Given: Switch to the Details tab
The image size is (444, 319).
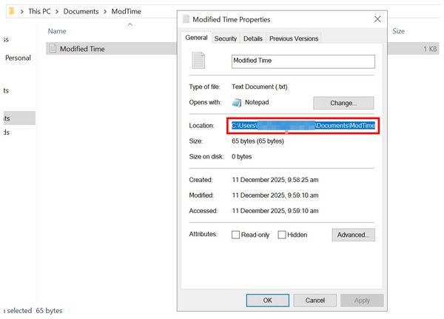Looking at the screenshot, I should [253, 38].
